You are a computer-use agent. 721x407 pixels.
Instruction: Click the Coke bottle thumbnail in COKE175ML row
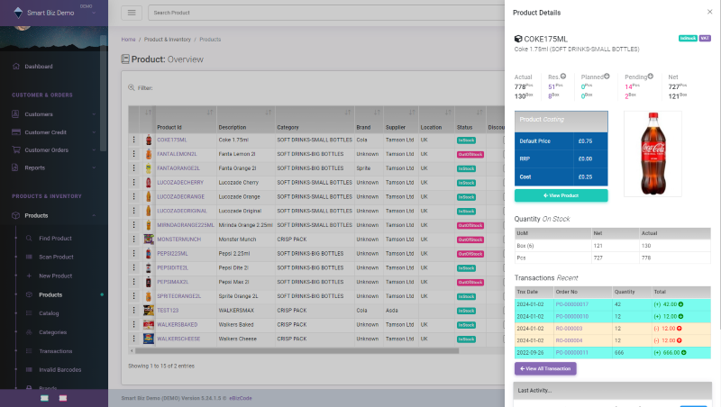149,140
